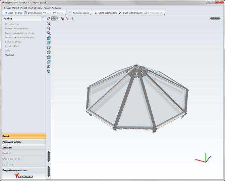The image size is (225, 181).
Task: Click Pevné zasklení
Action: (x=12, y=46)
